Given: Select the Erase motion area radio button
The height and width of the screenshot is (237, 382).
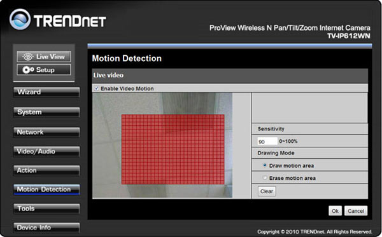Looking at the screenshot, I should [x=265, y=178].
